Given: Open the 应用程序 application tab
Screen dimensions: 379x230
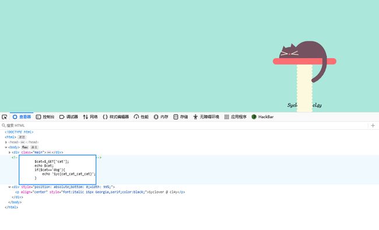Looking at the screenshot, I should pyautogui.click(x=236, y=117).
